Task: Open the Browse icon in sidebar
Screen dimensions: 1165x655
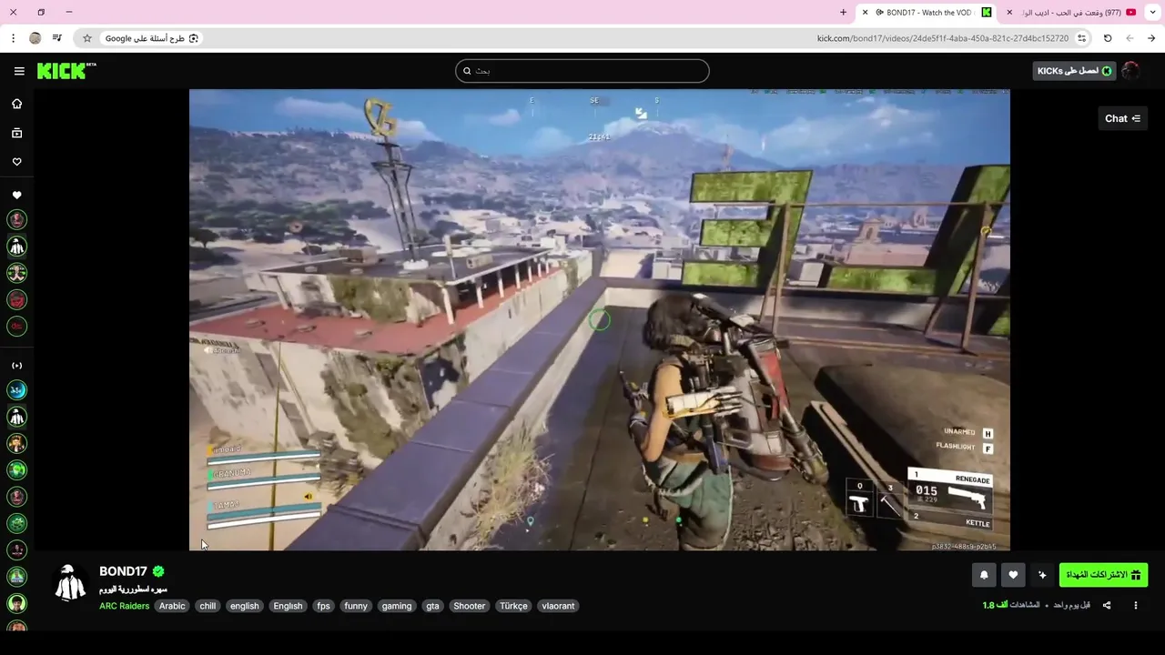Action: click(x=16, y=133)
